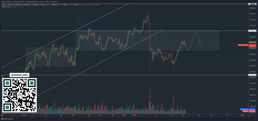This screenshot has width=258, height=121.
Task: Click the red 47616.73 current price badge
Action: [252, 45]
